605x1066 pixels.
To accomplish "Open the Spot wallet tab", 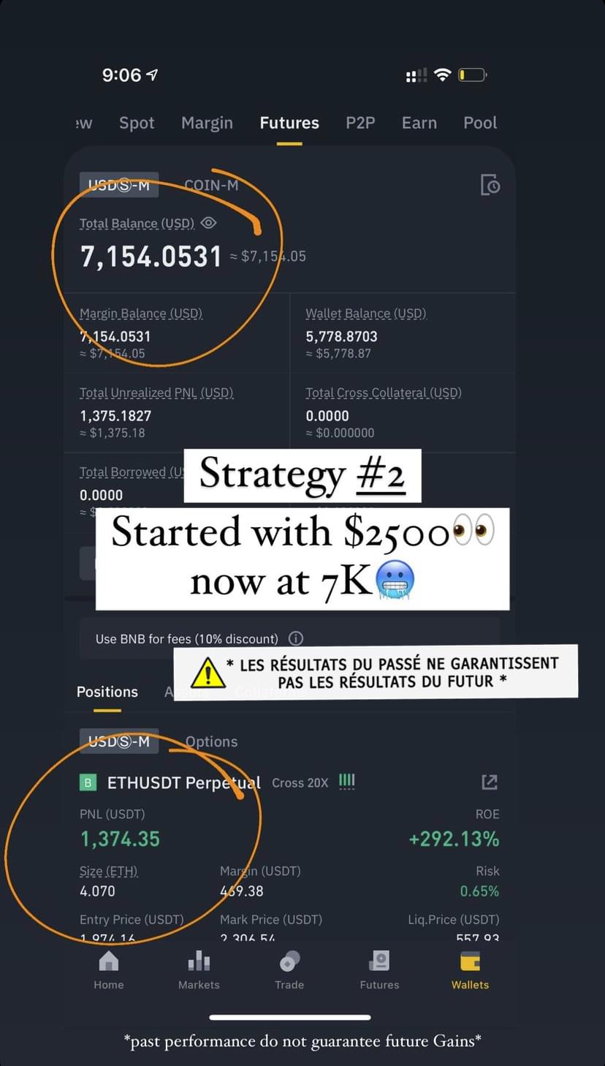I will tap(137, 123).
